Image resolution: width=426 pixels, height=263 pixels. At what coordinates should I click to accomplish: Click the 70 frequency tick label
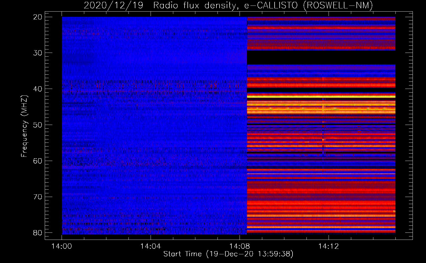(x=38, y=197)
